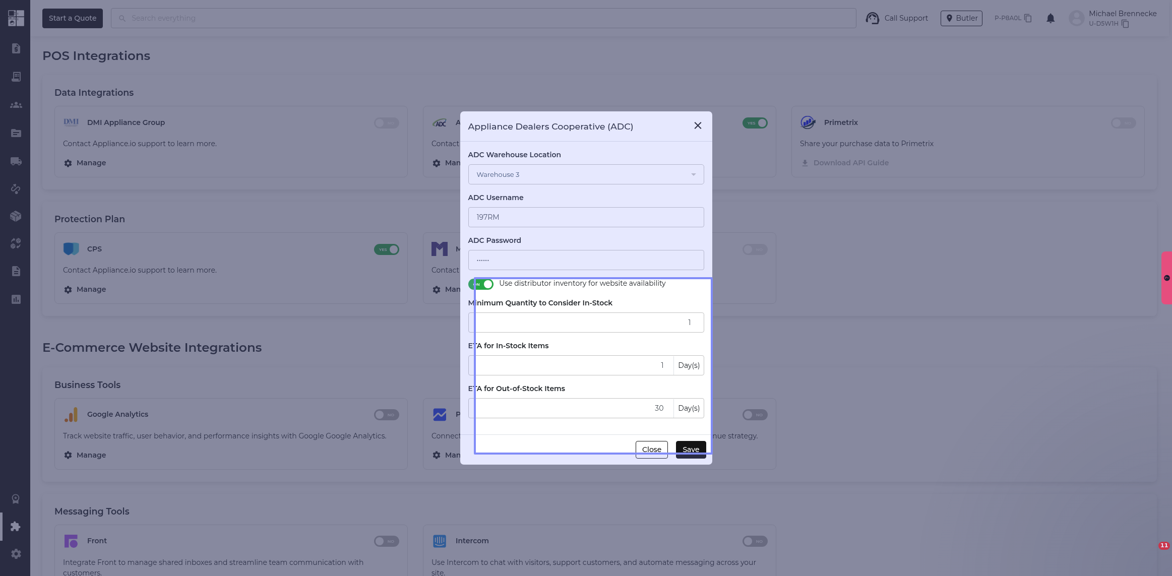Open the reports chart sidebar icon
The image size is (1172, 576).
(16, 299)
